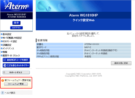The height and width of the screenshot is (98, 135).
Task: Click the blue arrow icon beside 詳細設定
Action: [x=2, y=45]
